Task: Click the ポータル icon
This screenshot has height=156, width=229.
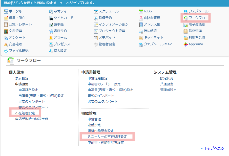Action: [x=6, y=11]
